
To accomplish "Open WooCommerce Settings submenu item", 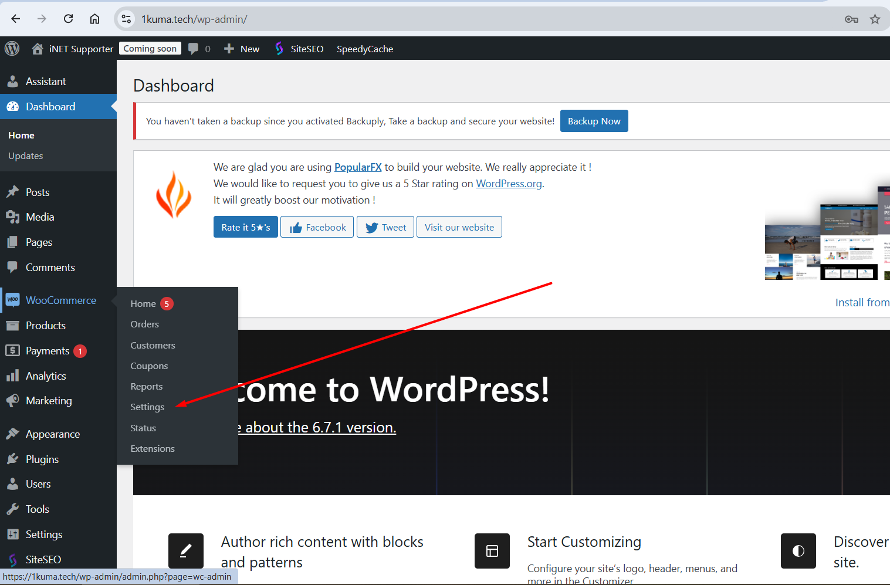I will click(x=147, y=407).
